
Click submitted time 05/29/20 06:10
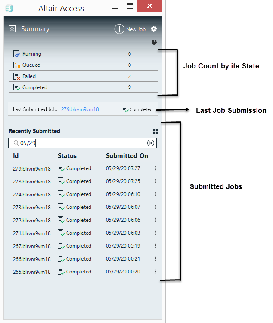[x=123, y=194]
